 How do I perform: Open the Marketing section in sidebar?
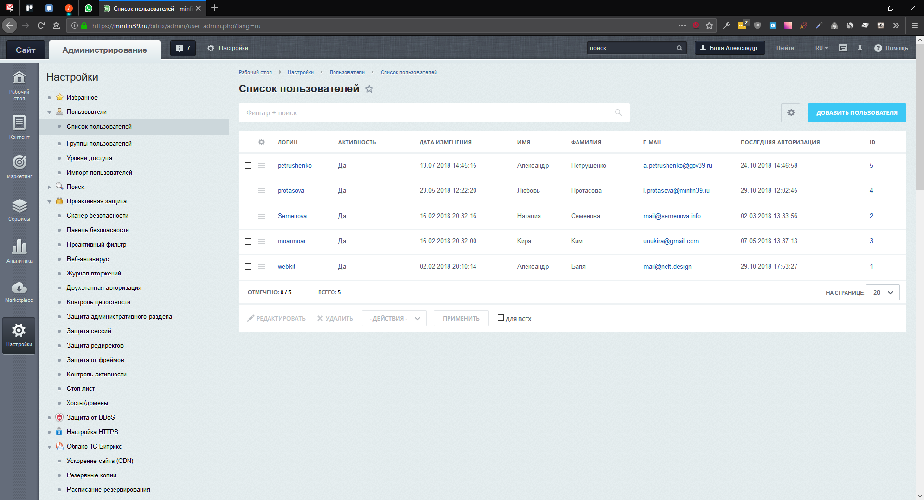coord(19,166)
